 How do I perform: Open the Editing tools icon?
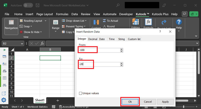tap(135, 22)
